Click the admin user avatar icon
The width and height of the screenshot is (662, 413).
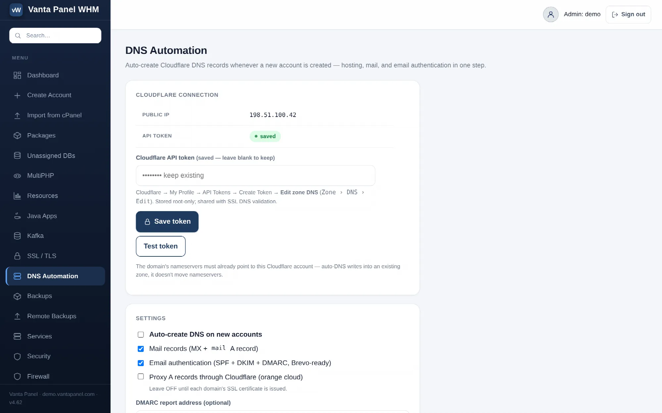click(551, 15)
